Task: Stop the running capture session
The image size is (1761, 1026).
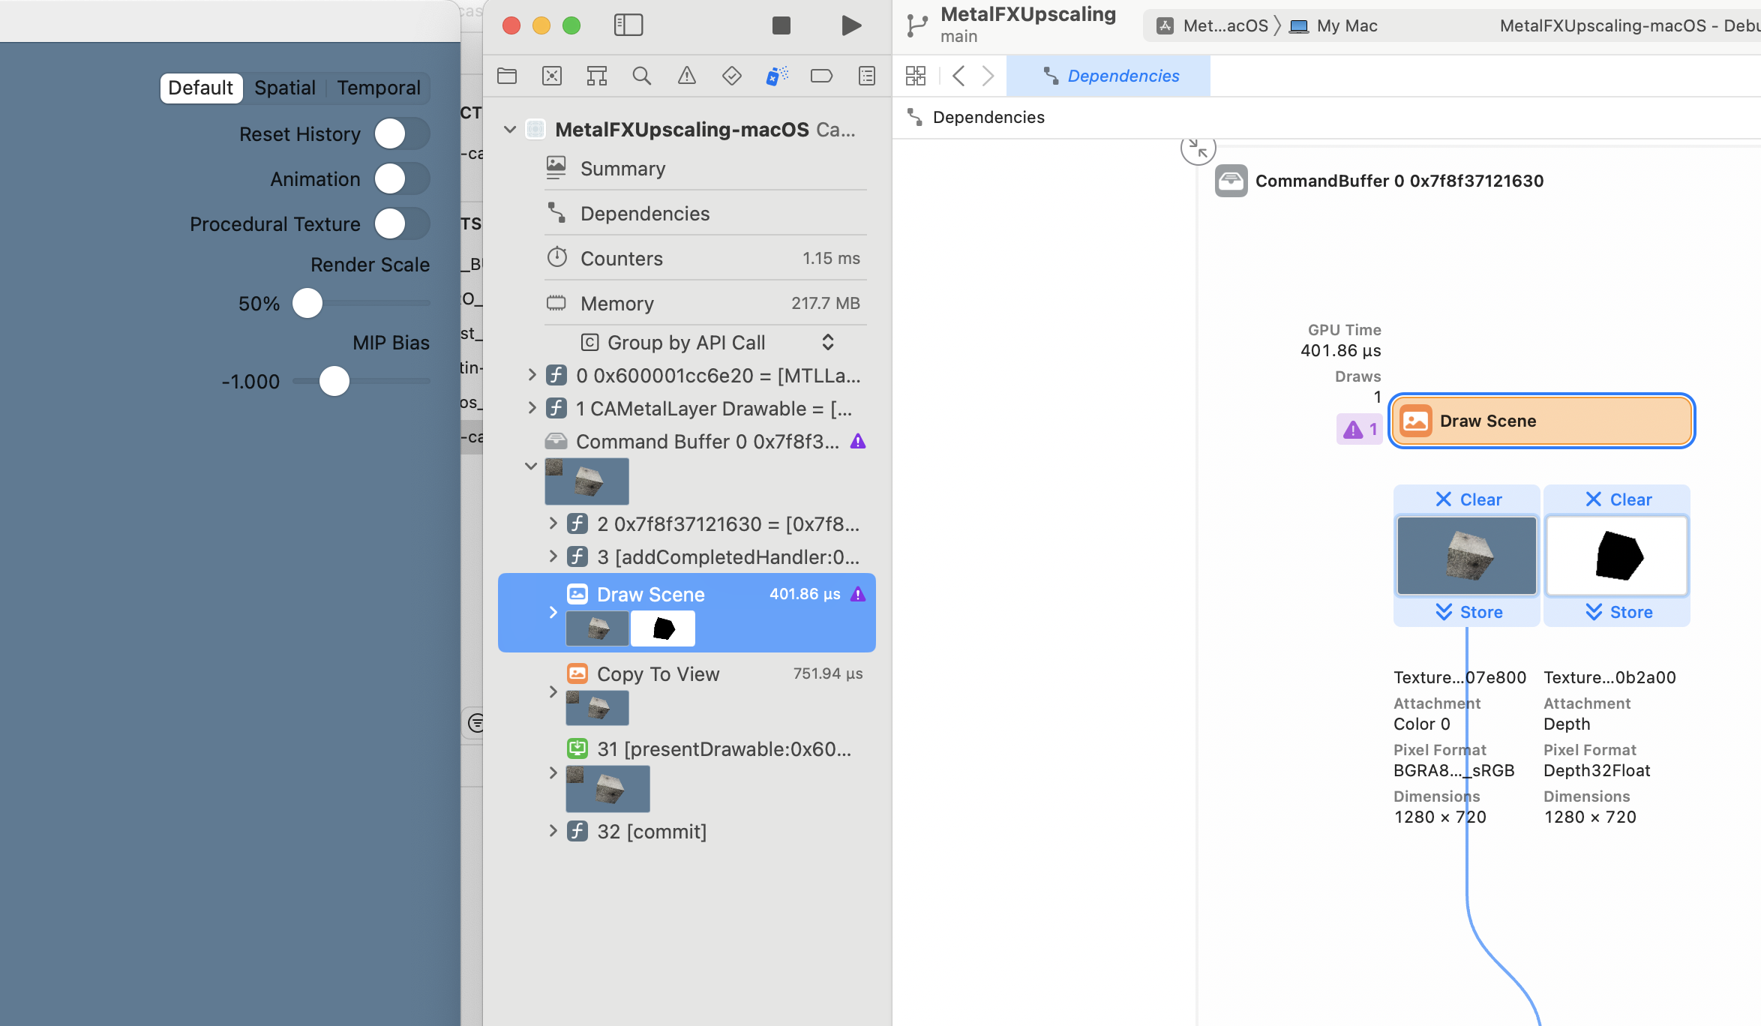Action: click(x=781, y=25)
